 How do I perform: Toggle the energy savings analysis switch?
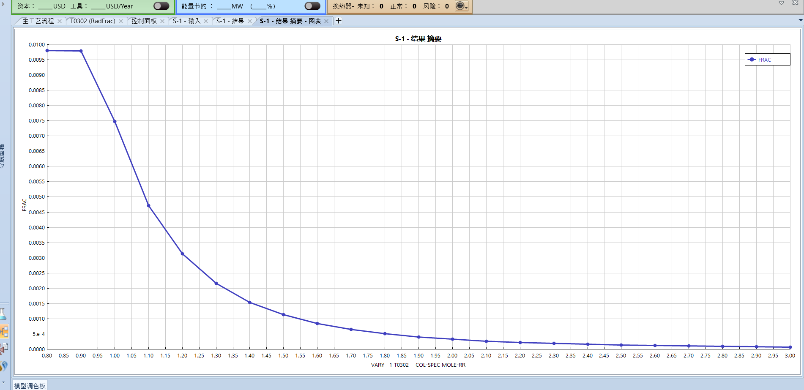pyautogui.click(x=312, y=6)
